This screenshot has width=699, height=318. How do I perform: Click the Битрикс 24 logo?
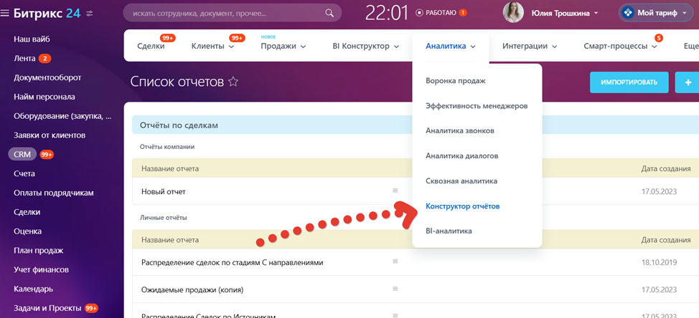(47, 14)
